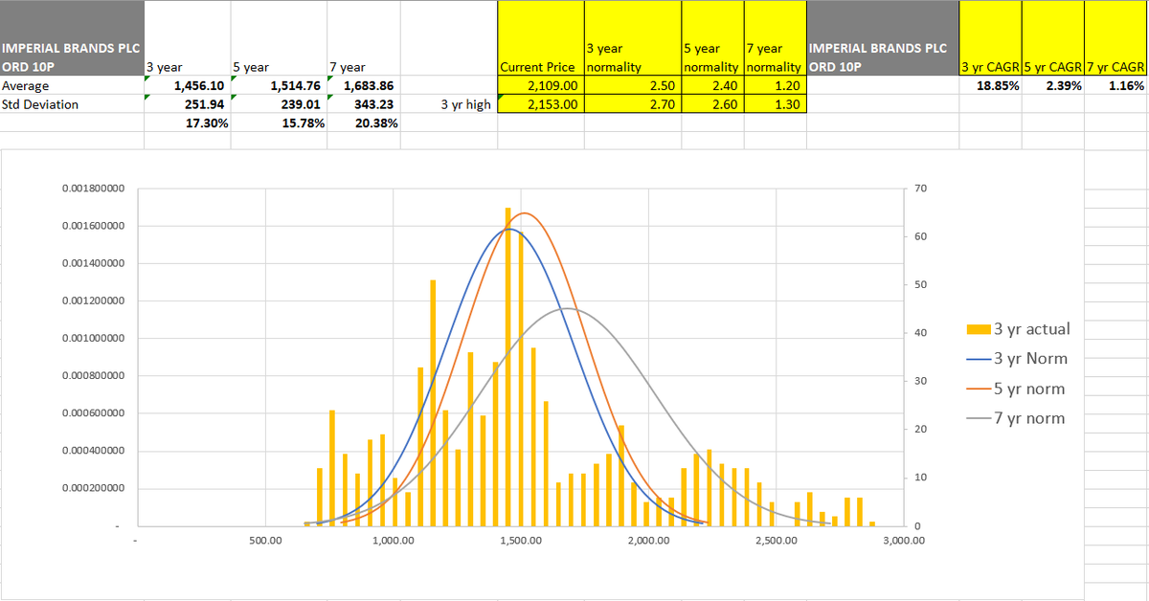Select the 5 year normality header
1149x601 pixels.
point(712,39)
